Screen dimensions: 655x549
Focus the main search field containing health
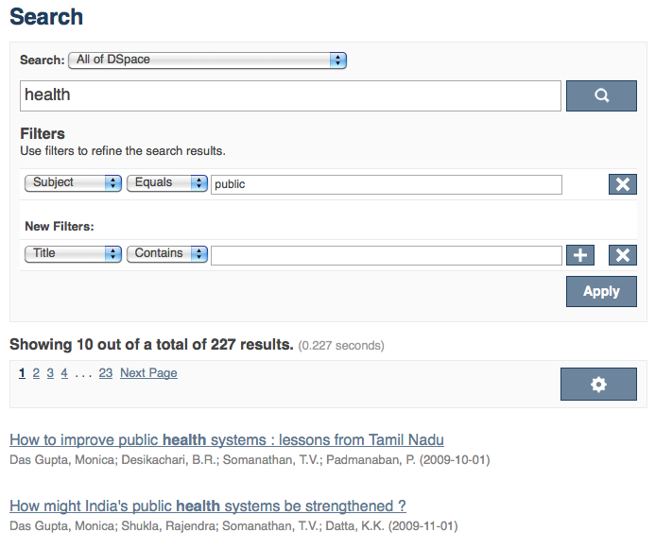click(x=290, y=95)
